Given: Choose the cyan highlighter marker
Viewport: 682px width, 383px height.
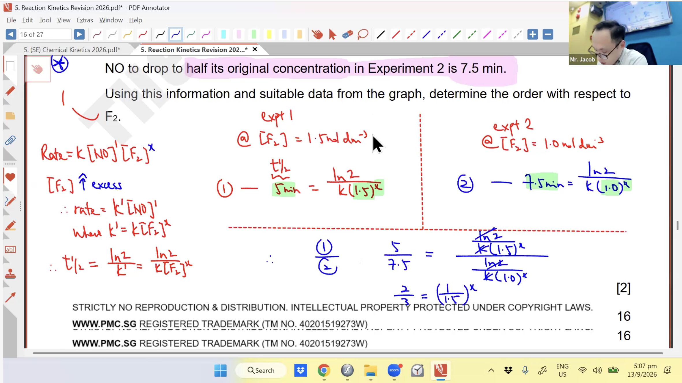Looking at the screenshot, I should pos(223,35).
